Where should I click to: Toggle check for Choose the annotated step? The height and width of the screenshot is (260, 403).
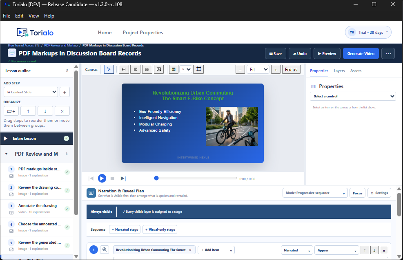[67, 227]
